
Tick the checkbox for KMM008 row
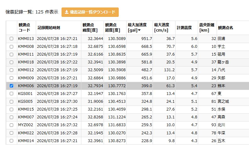coord(11,47)
